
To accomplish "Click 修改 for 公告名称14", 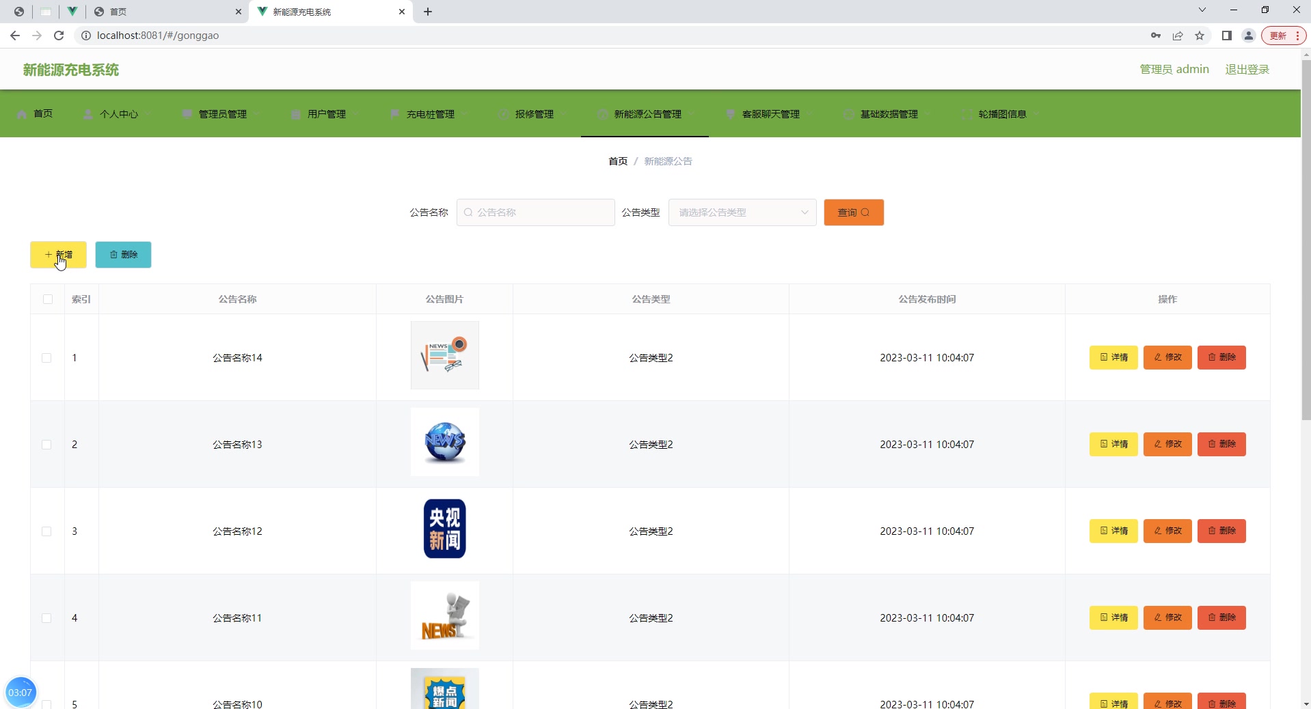I will click(1167, 357).
